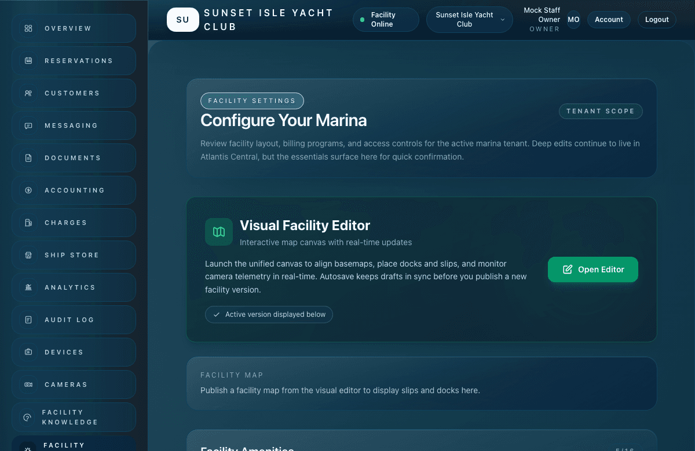The image size is (695, 451).
Task: Click the Accounting dollar icon
Action: (28, 190)
